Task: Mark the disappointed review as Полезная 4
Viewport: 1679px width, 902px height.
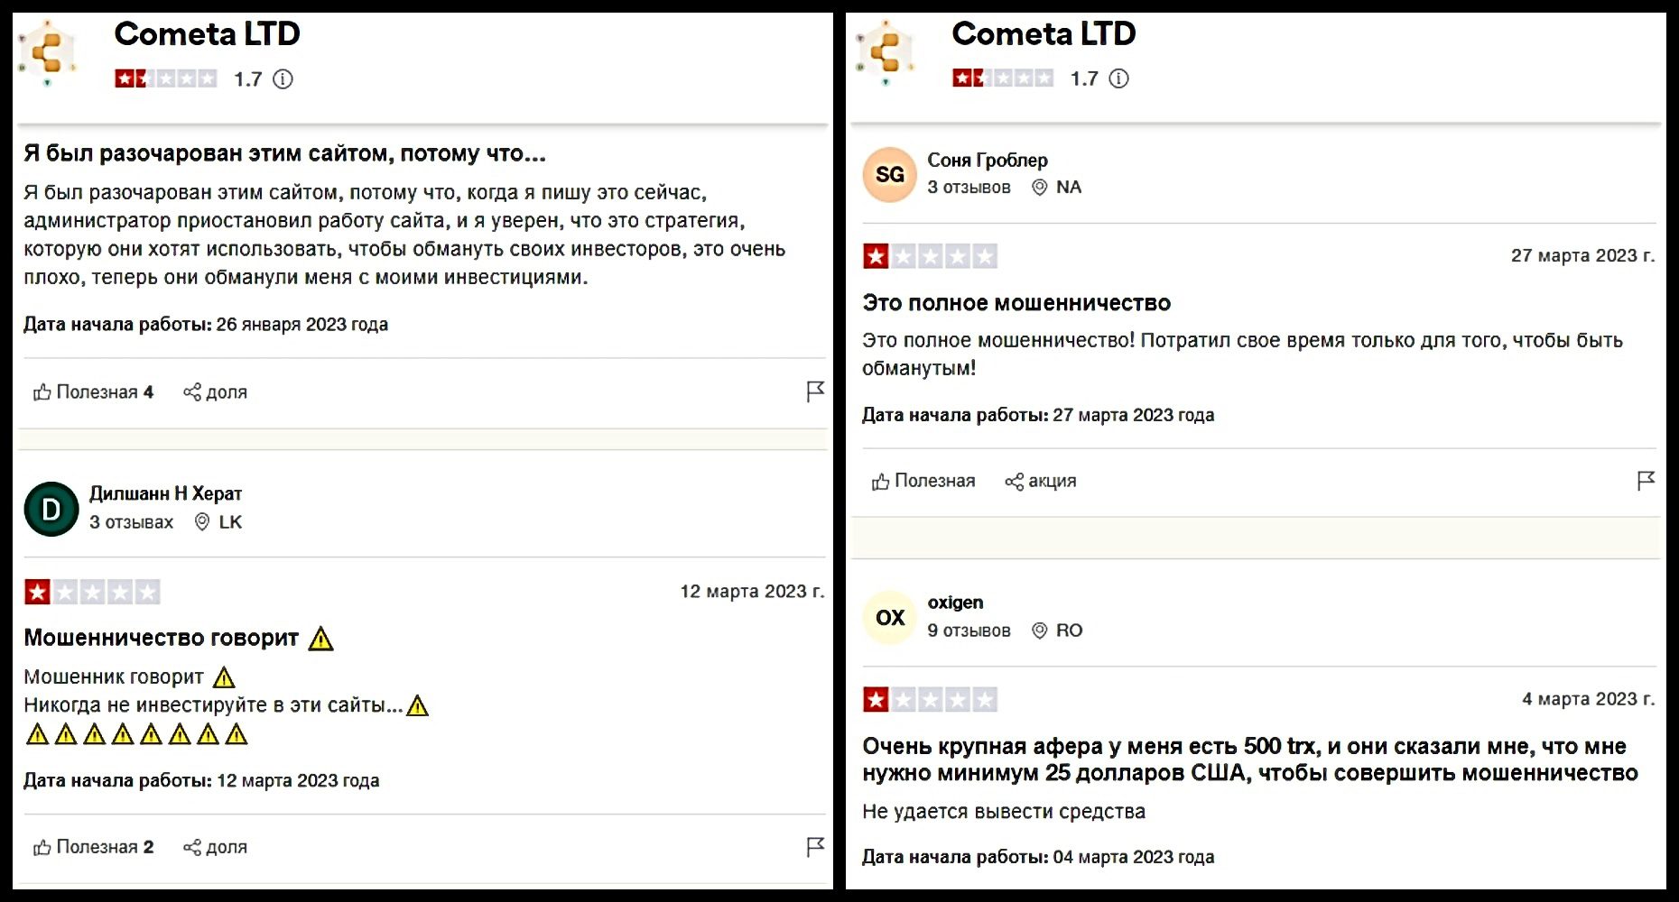Action: pyautogui.click(x=94, y=392)
